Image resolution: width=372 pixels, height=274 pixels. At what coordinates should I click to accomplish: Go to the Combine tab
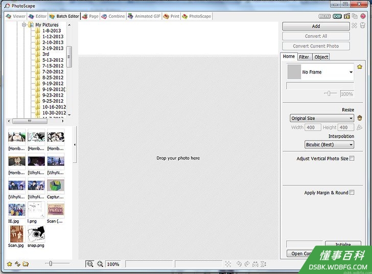coord(113,16)
